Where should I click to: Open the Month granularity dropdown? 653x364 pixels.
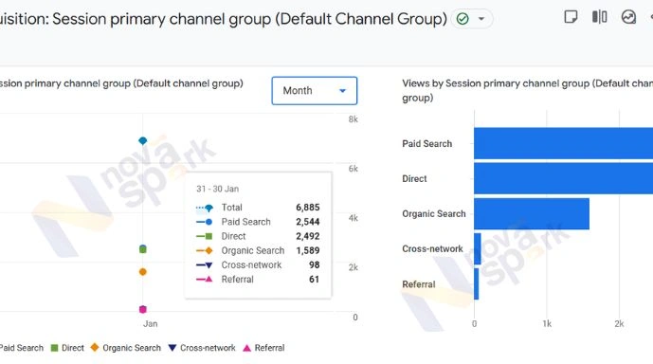(x=315, y=90)
